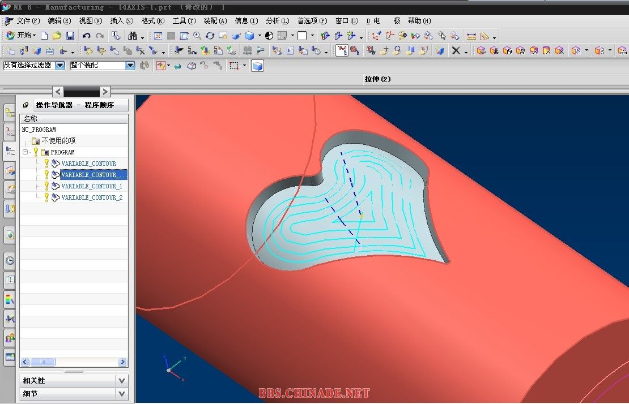Click the ruler measure distance icon

(x=471, y=36)
